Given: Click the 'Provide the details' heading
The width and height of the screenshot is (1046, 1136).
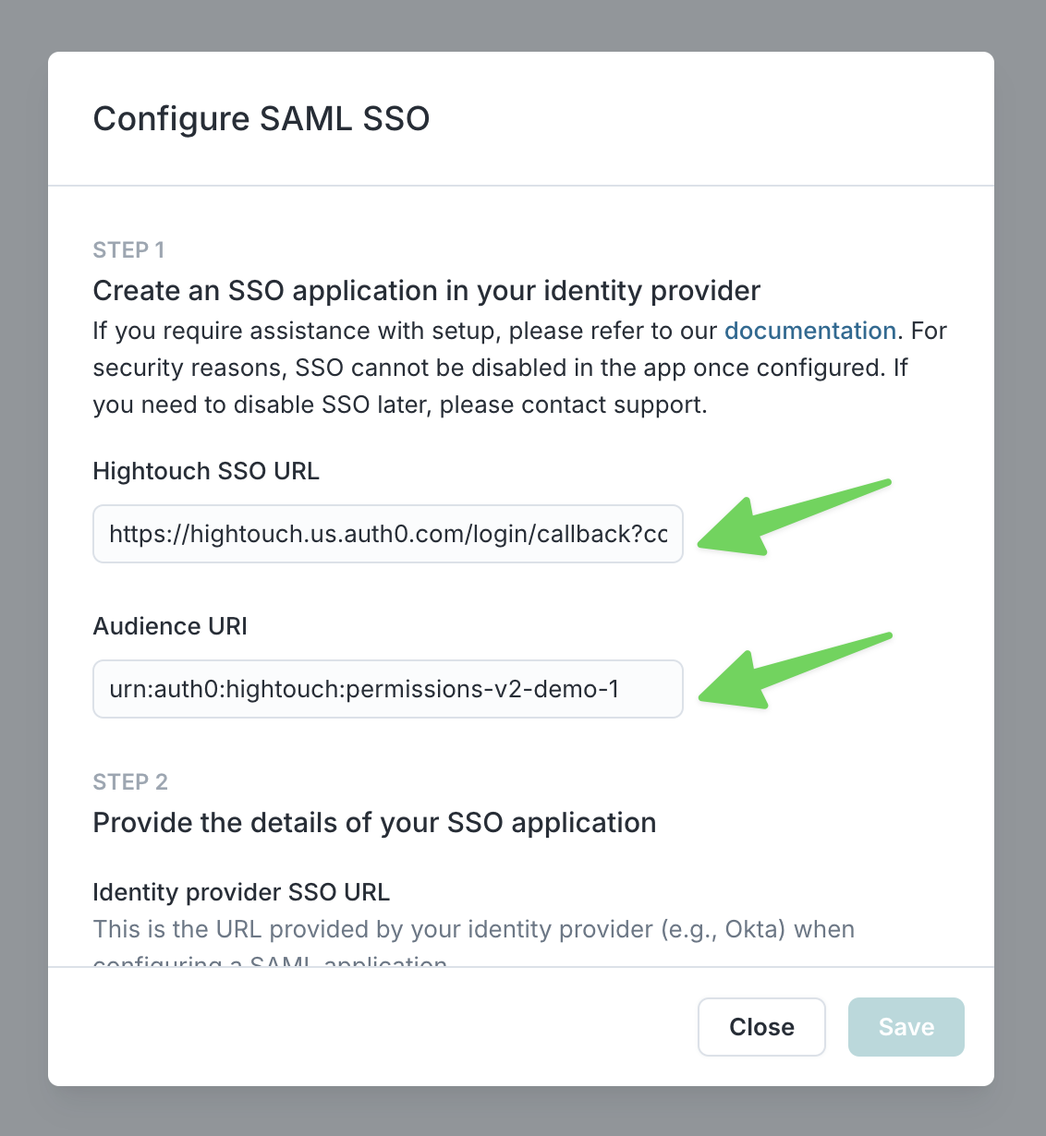Looking at the screenshot, I should coord(374,823).
